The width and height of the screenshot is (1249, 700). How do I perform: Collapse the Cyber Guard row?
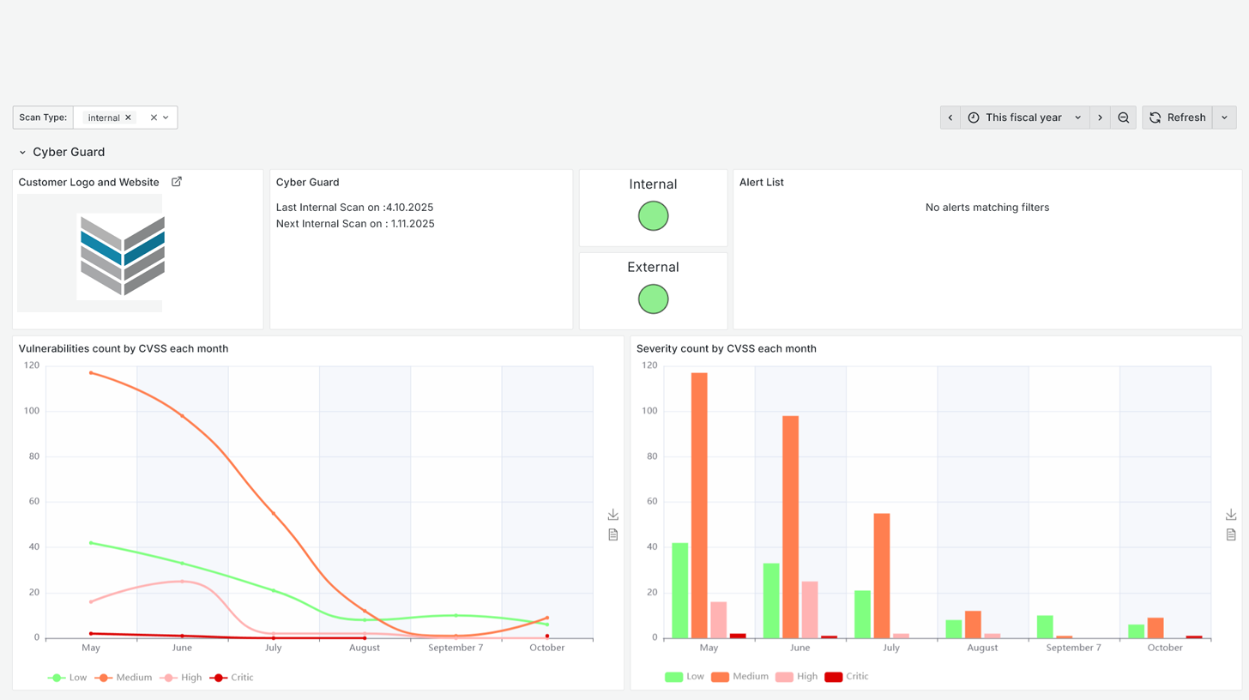pos(23,152)
